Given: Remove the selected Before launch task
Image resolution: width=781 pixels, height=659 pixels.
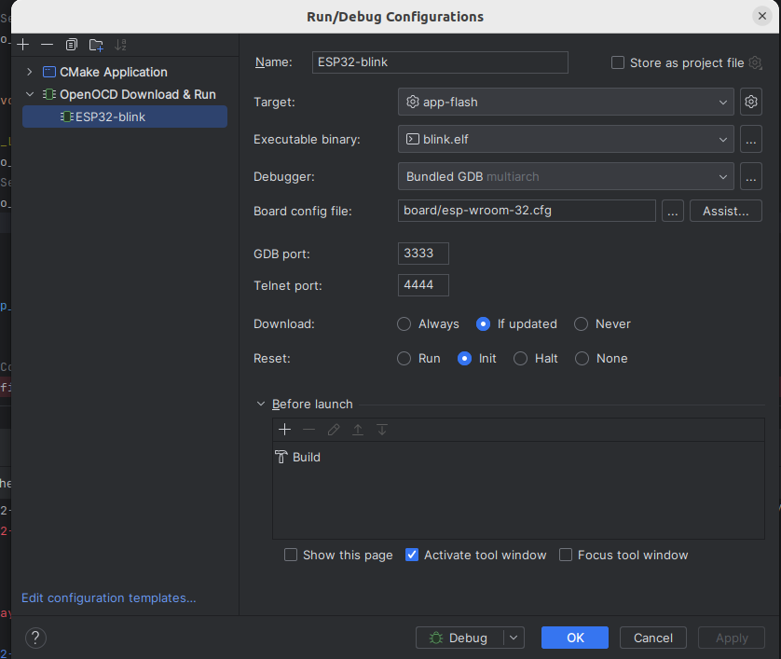Looking at the screenshot, I should click(x=308, y=430).
